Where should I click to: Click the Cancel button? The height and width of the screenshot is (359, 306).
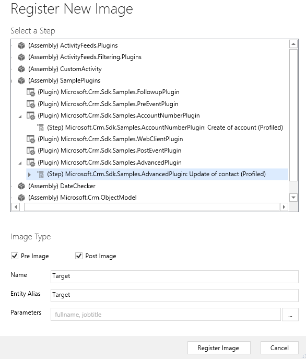click(279, 348)
